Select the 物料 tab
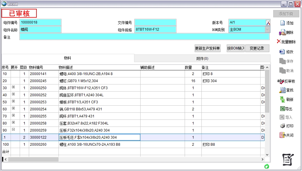Image resolution: width=302 pixels, height=171 pixels. 68,58
